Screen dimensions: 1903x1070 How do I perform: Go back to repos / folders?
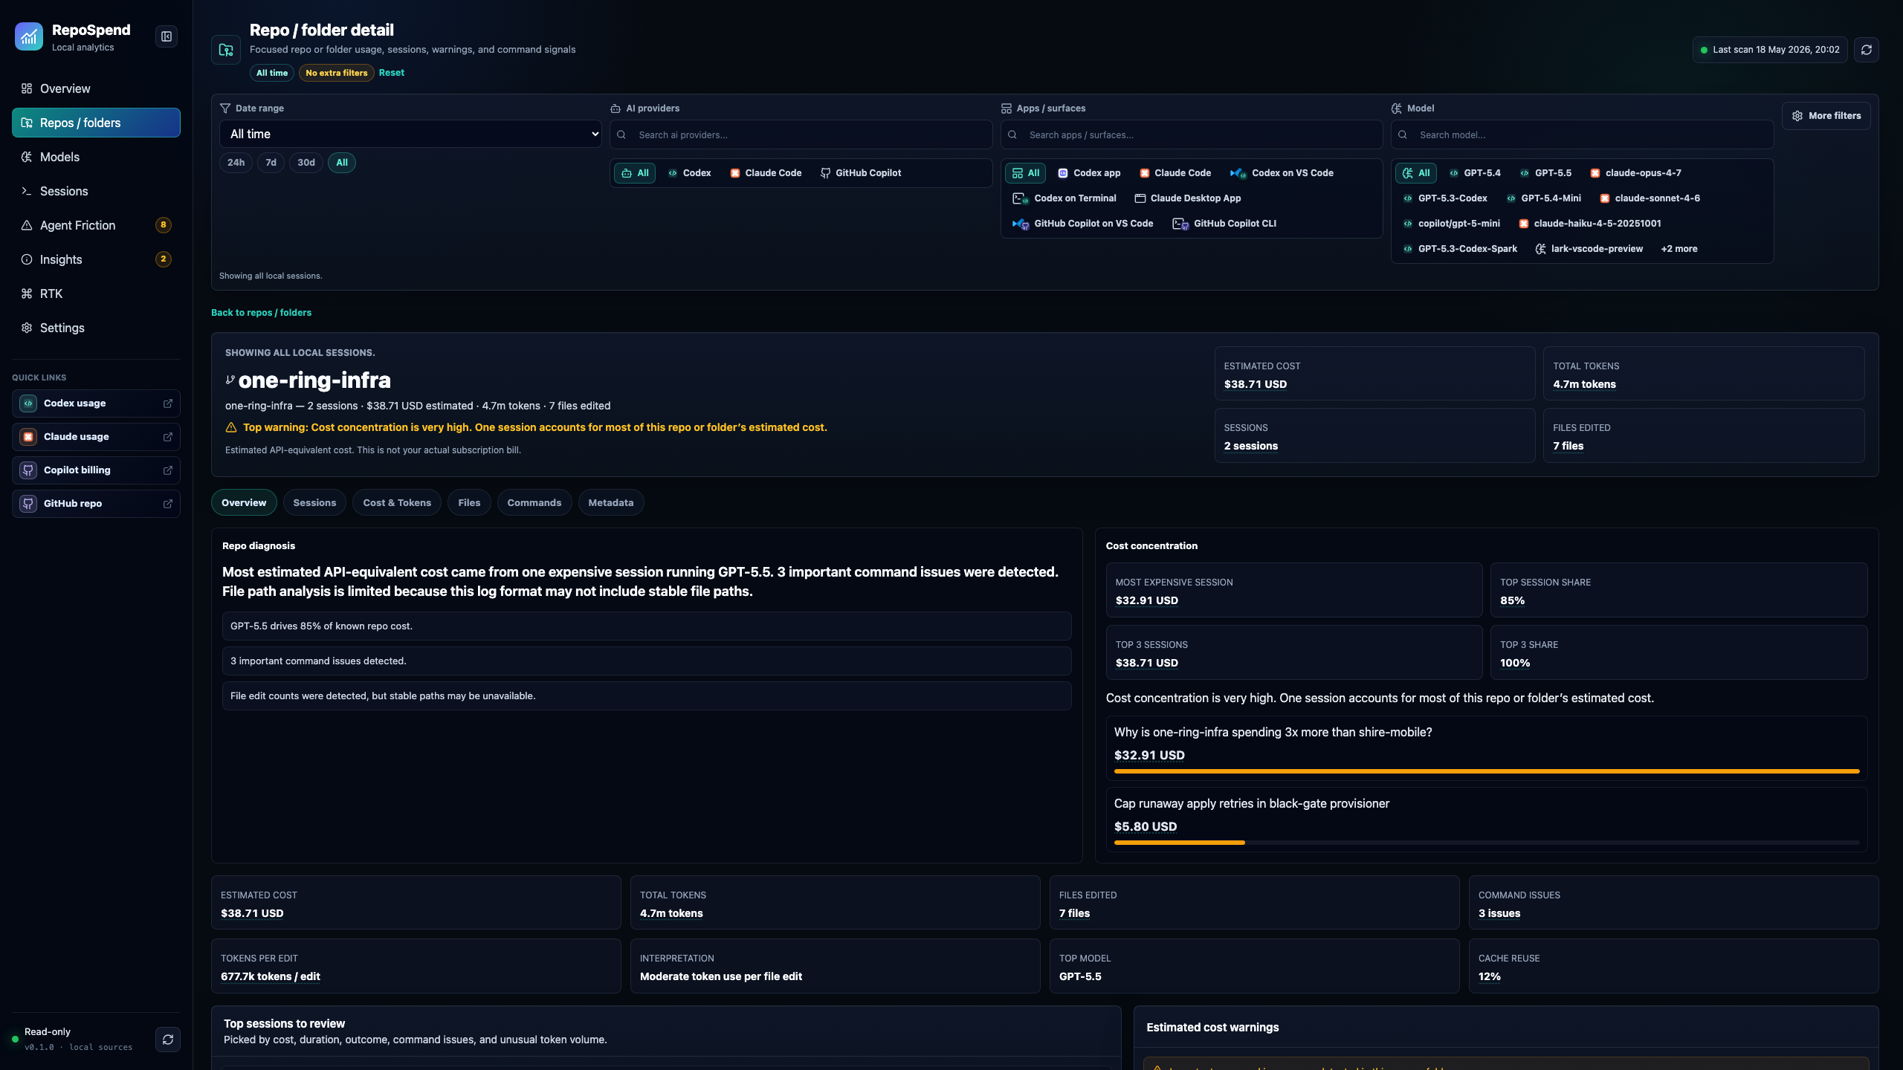coord(261,313)
